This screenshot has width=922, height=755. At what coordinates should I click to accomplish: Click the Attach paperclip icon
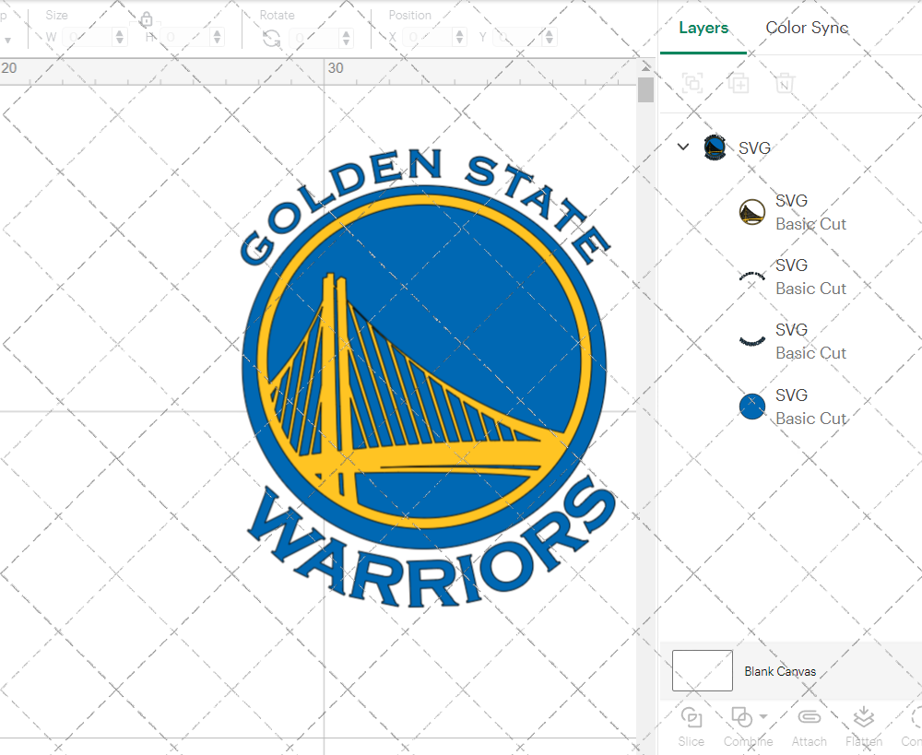pyautogui.click(x=810, y=717)
